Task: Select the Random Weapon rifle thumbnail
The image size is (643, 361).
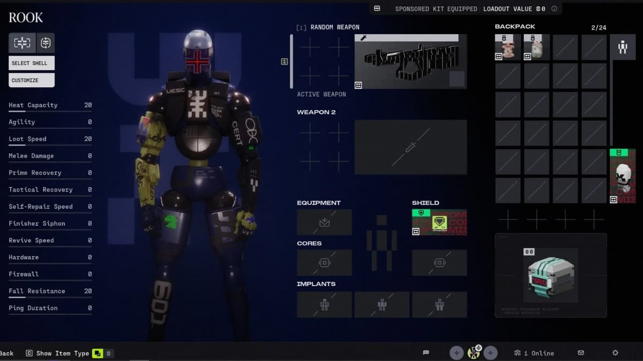Action: 410,62
